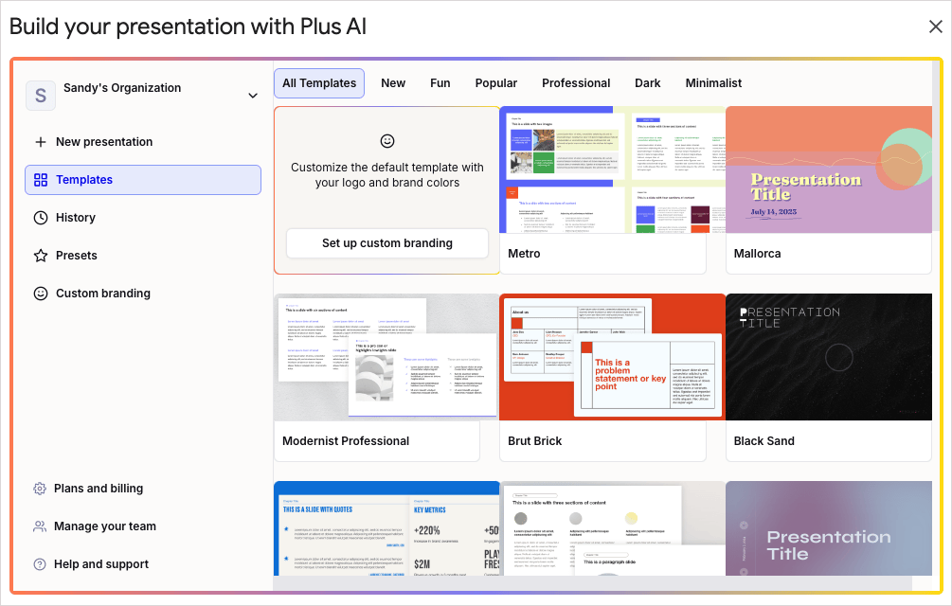The height and width of the screenshot is (606, 952).
Task: Click the Metro template name label
Action: point(524,254)
